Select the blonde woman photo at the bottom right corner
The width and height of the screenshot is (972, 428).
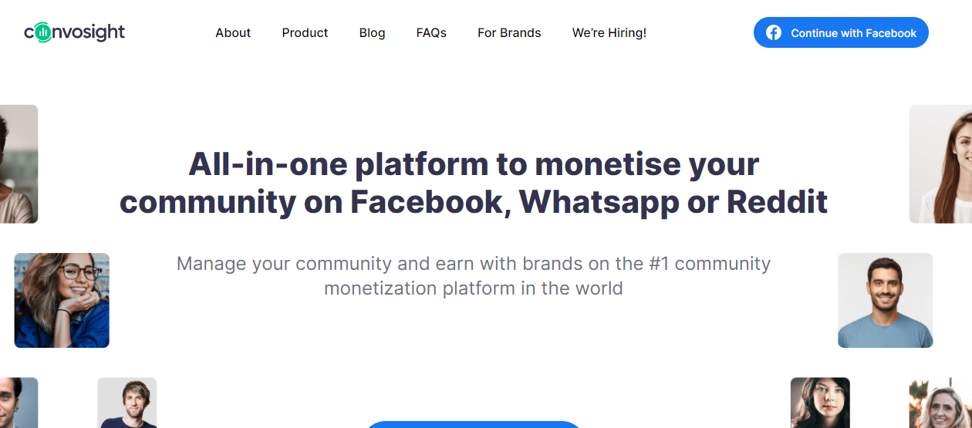point(940,403)
